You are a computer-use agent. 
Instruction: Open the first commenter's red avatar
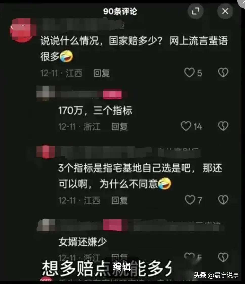[23, 30]
